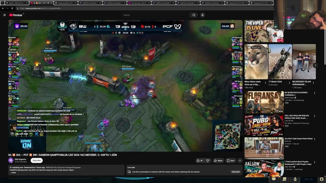Start voice search with microphone icon
Viewport: 326px width, 183px height.
coord(202,15)
